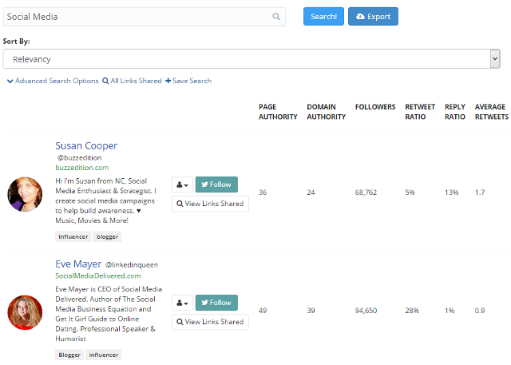Select Susan Cooper's page authority 36
This screenshot has width=511, height=365.
(x=263, y=192)
